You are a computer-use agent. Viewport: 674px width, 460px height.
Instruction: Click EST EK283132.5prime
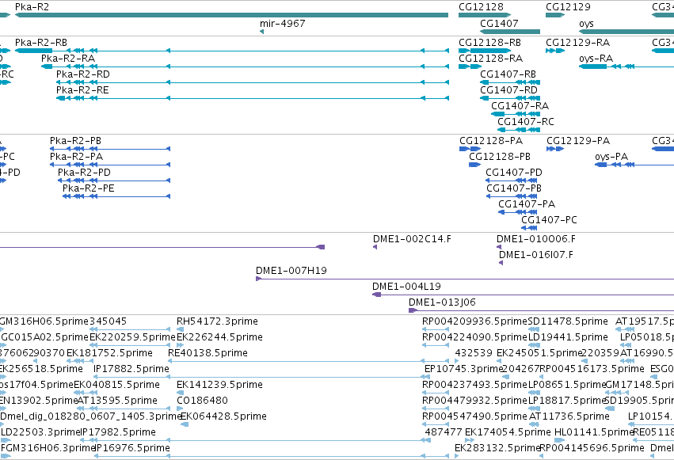[497, 448]
